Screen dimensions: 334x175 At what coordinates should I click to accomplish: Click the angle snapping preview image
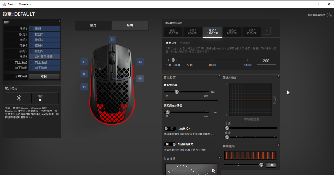pos(191,169)
